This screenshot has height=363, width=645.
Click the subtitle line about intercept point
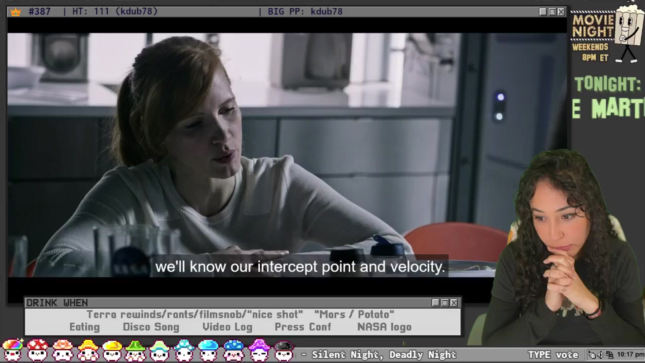point(300,267)
